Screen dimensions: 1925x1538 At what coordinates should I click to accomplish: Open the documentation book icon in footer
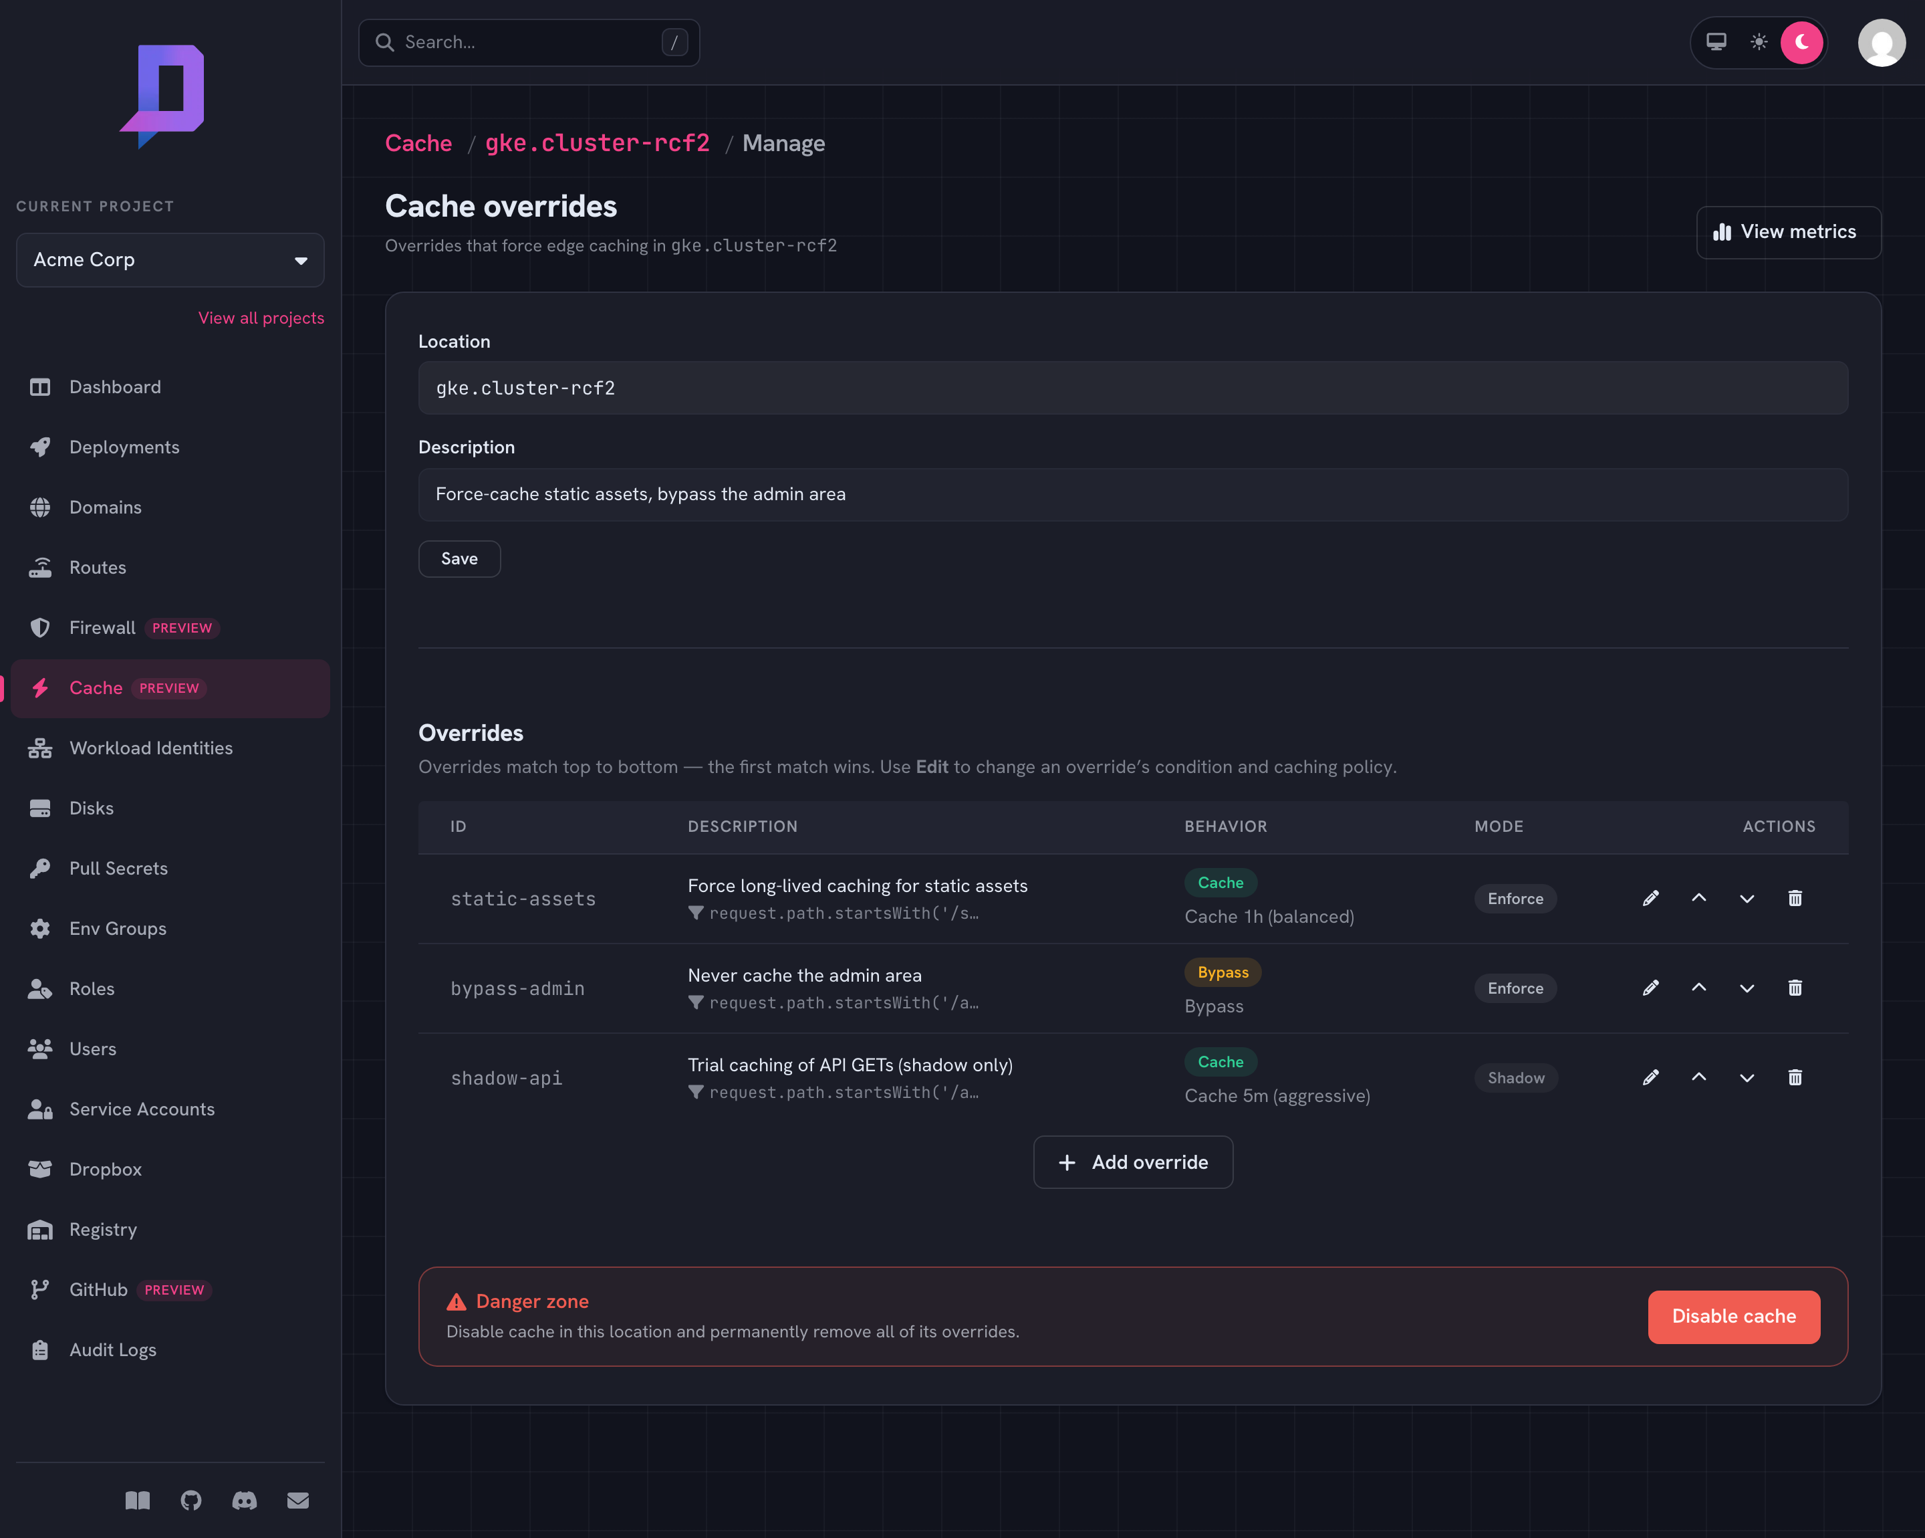[138, 1501]
